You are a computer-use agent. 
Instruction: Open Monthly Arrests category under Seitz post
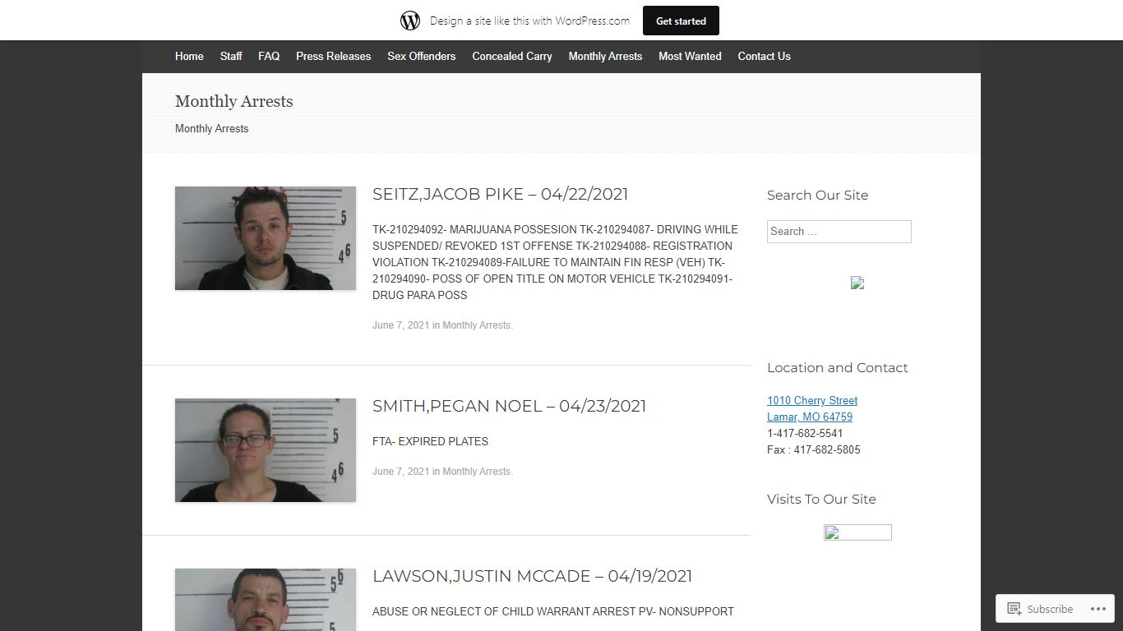(477, 325)
